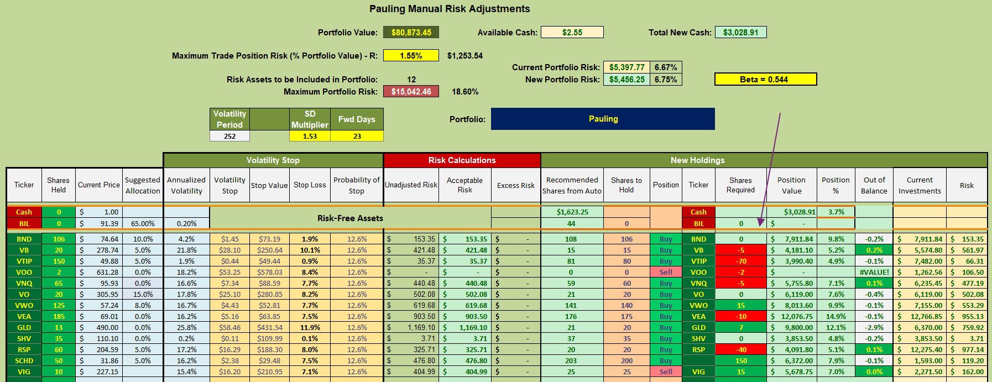Select the Sell position cell for VOO
The image size is (992, 382).
click(666, 273)
